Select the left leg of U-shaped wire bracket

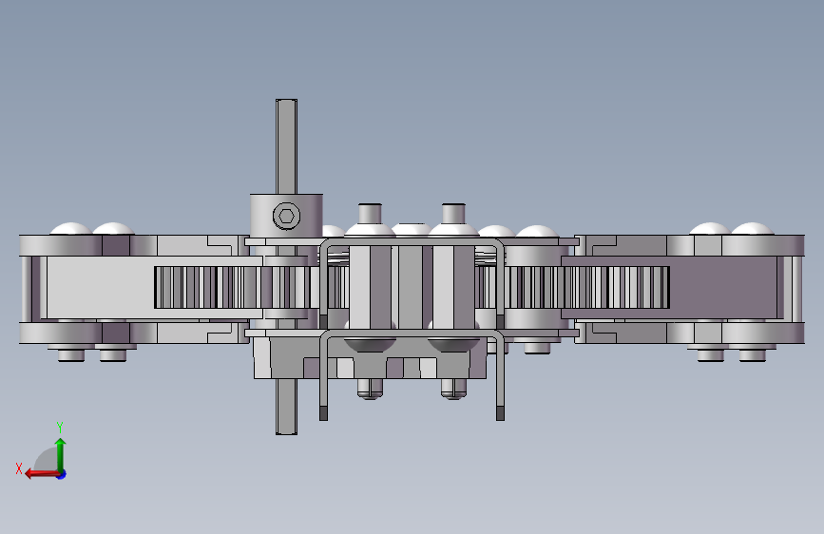323,376
